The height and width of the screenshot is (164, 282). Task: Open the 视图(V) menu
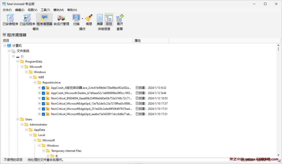pyautogui.click(x=32, y=10)
